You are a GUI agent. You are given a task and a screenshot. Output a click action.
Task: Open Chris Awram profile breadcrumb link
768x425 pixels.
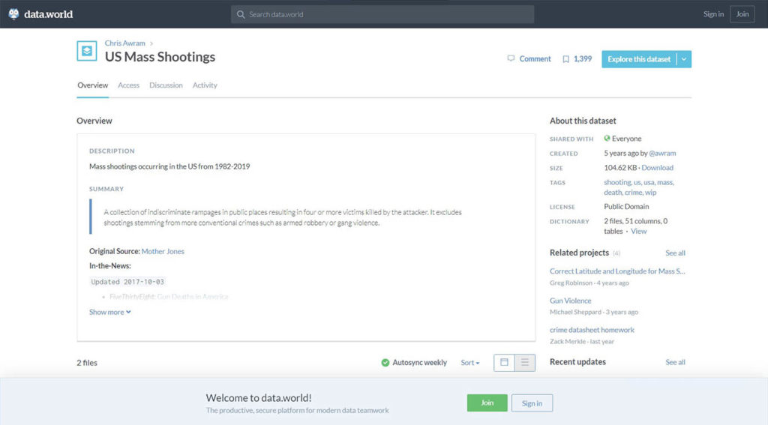click(x=125, y=43)
